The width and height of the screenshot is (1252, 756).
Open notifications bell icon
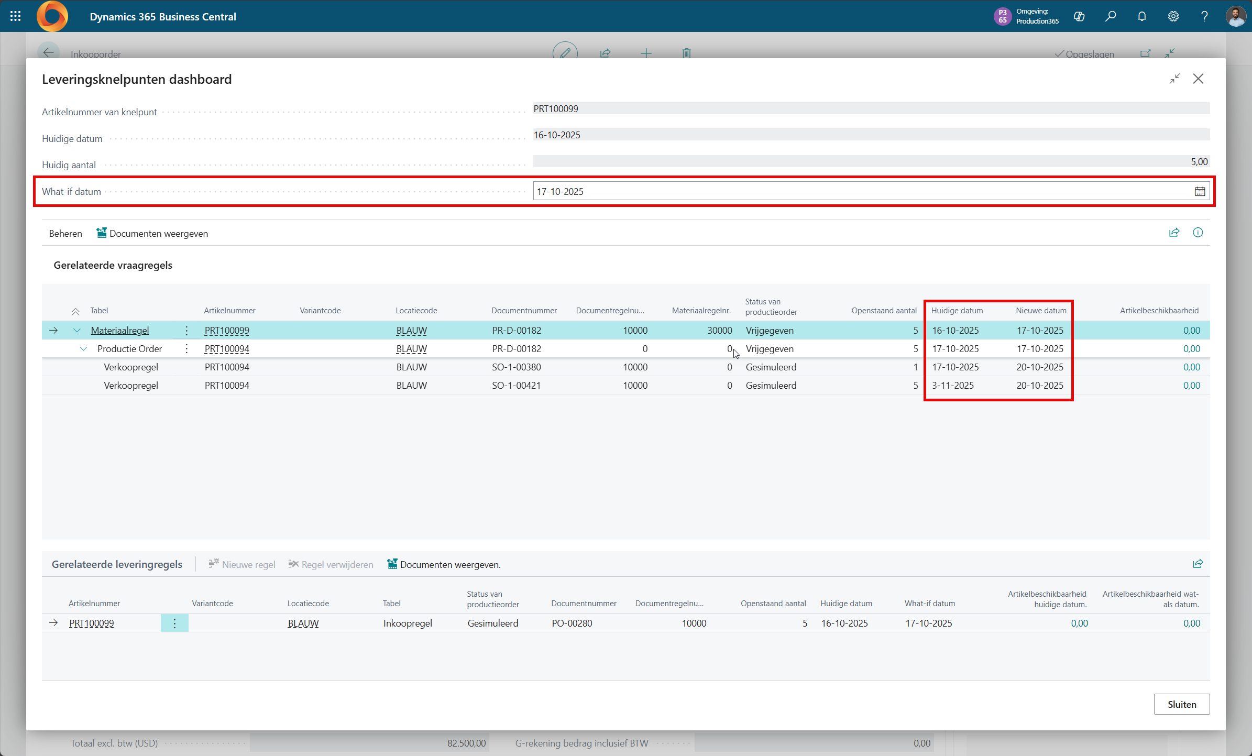1142,16
